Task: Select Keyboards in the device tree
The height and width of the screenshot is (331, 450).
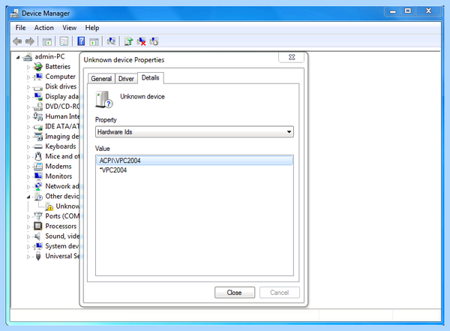Action: pos(61,146)
